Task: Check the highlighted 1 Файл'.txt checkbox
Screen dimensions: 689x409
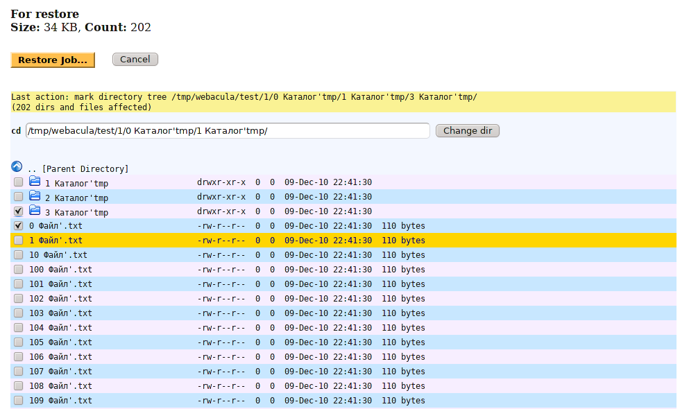Action: click(18, 240)
